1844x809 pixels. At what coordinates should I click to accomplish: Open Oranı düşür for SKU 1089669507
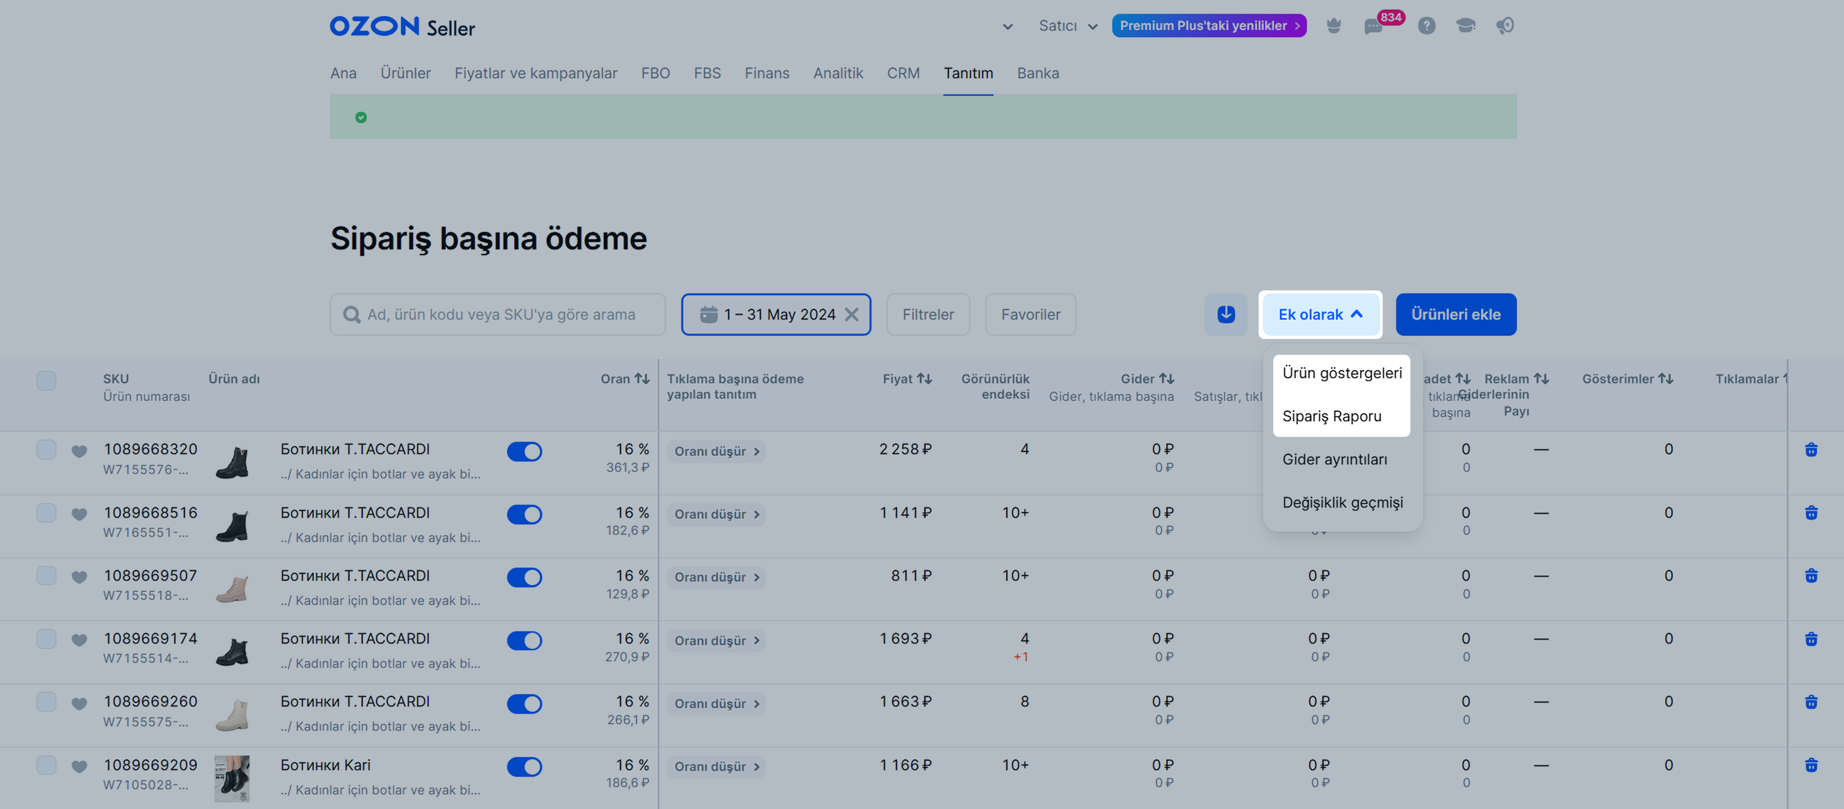(716, 578)
